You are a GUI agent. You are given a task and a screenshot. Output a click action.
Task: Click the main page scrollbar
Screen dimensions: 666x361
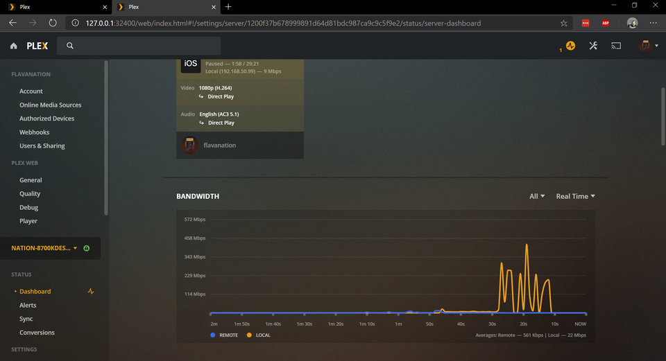point(663,116)
